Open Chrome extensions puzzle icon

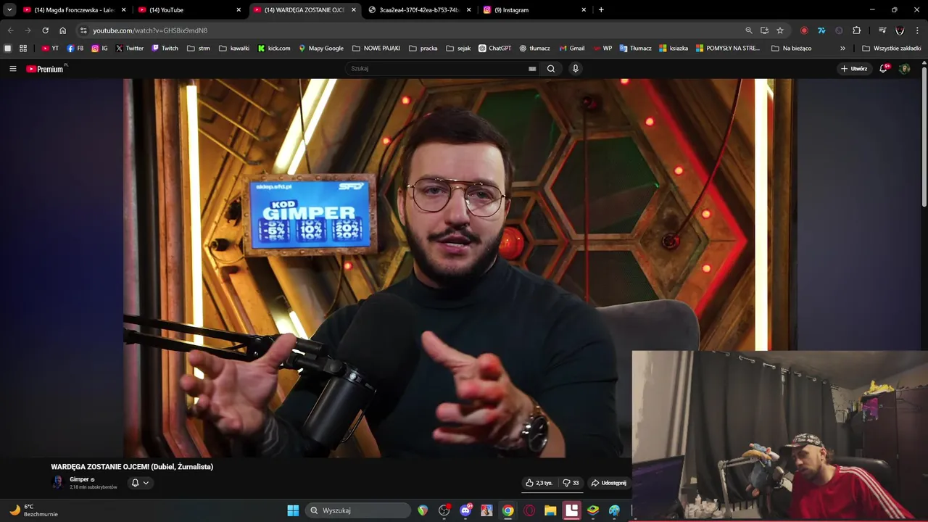[x=857, y=30]
